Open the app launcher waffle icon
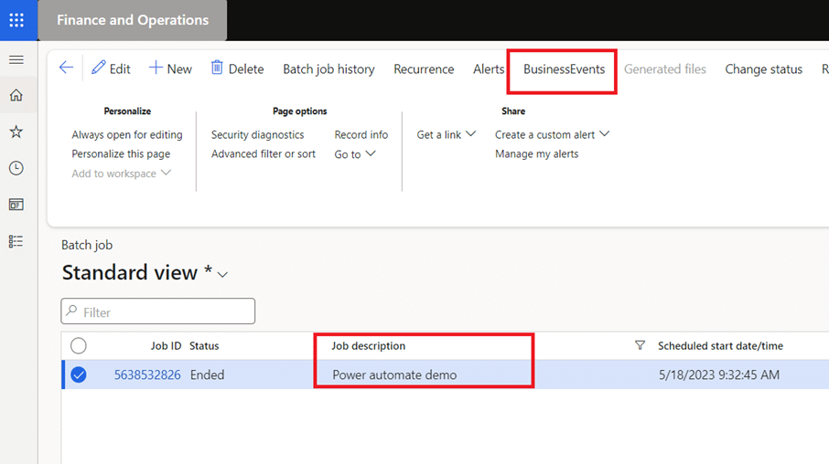 [16, 20]
